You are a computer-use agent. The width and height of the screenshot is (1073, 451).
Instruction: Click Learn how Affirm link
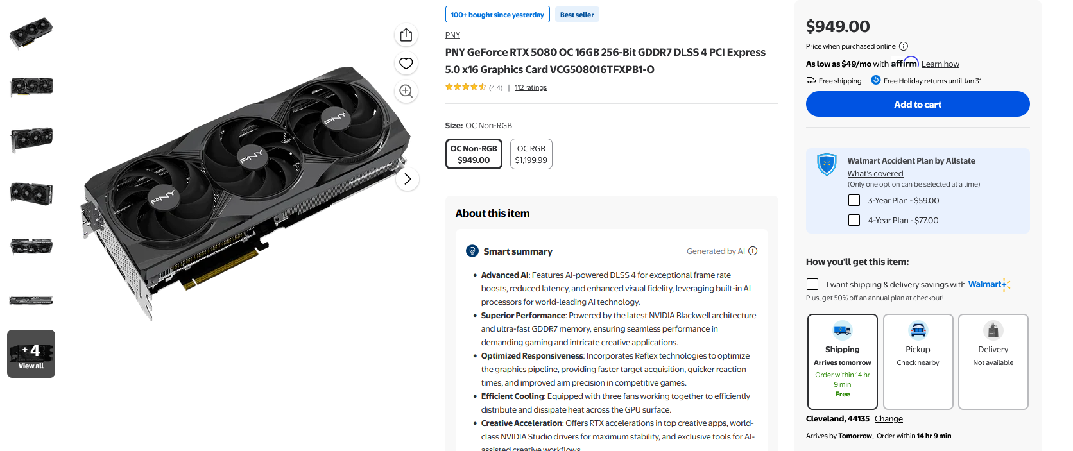[940, 64]
